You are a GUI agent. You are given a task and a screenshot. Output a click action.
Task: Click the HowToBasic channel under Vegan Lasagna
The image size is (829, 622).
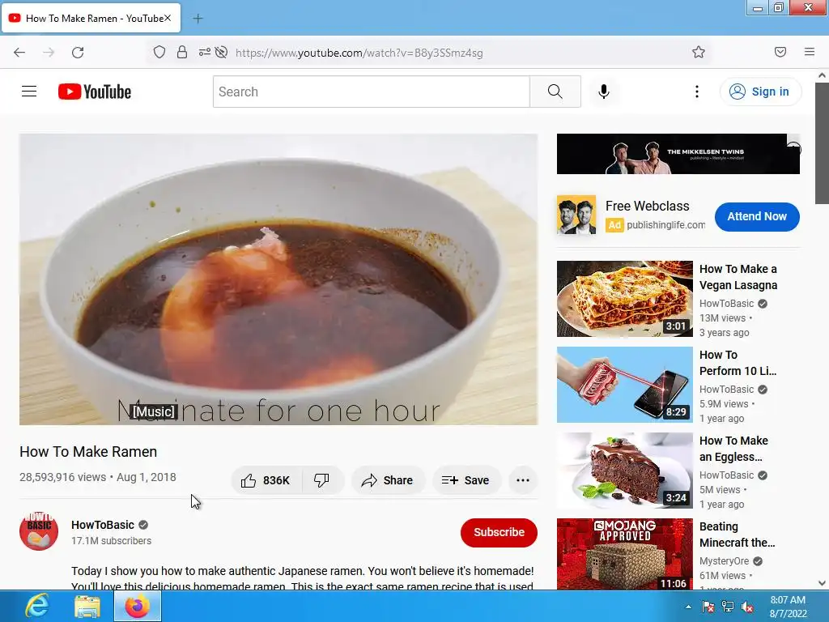[x=726, y=304]
